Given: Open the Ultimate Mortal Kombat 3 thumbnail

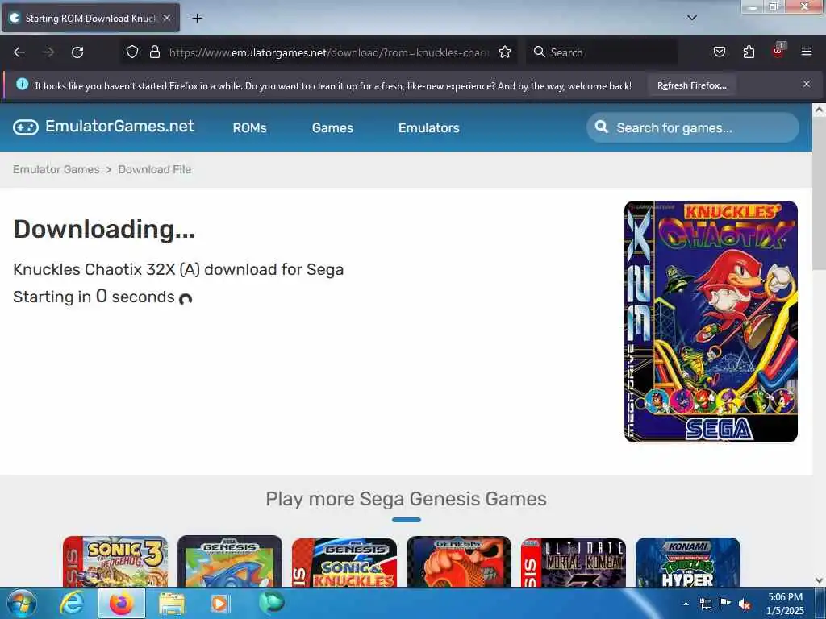Looking at the screenshot, I should pos(574,562).
